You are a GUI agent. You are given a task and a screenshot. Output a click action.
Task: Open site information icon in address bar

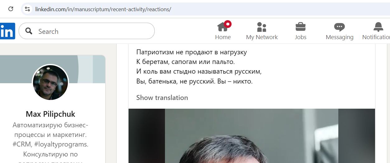[x=27, y=9]
